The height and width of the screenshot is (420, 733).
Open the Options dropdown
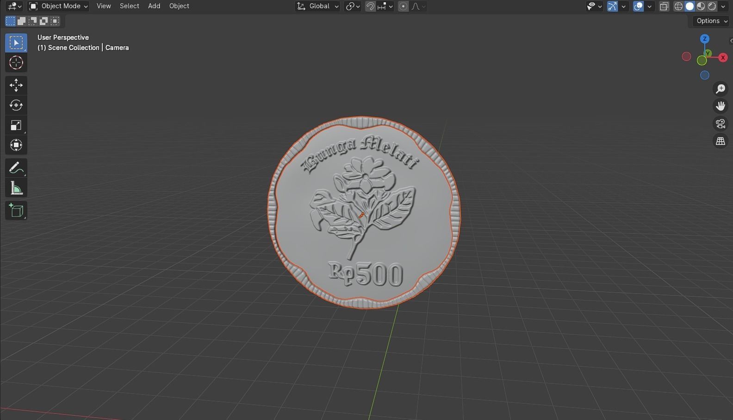pyautogui.click(x=711, y=21)
